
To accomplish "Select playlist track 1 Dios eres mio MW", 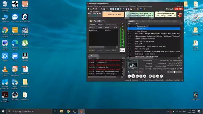I will 154,26.
